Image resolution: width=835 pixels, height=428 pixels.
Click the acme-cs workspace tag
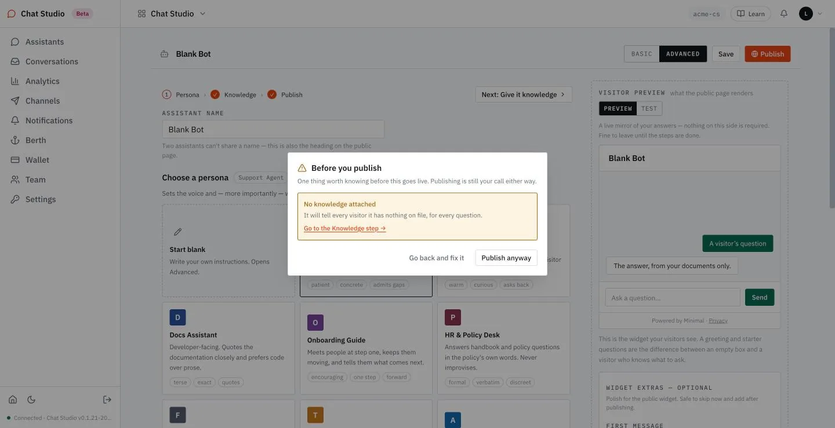pos(706,14)
